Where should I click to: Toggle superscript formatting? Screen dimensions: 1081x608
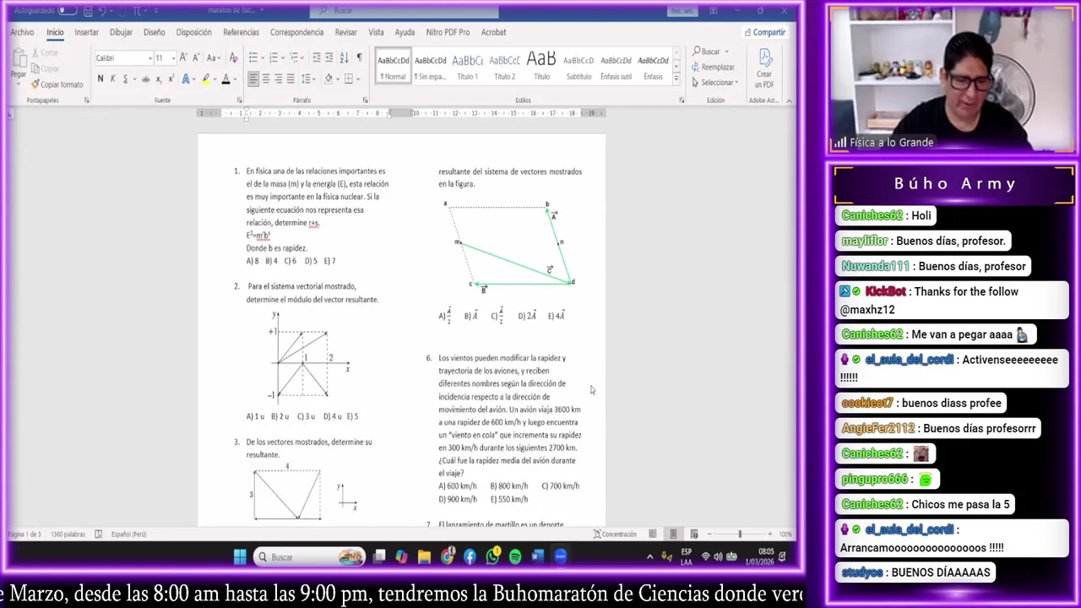tap(171, 79)
